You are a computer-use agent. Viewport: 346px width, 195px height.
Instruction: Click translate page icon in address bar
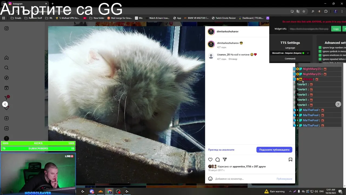point(298,11)
